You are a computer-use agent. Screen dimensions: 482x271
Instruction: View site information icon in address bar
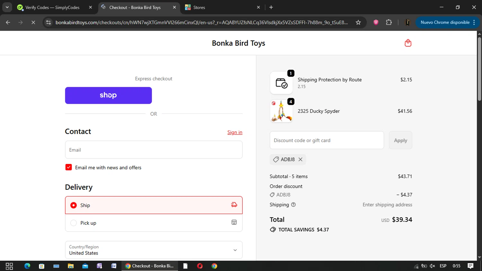tap(49, 23)
